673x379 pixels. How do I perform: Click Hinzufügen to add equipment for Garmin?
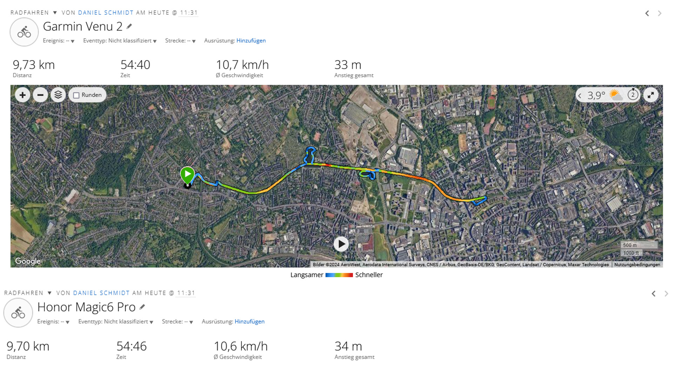click(251, 41)
